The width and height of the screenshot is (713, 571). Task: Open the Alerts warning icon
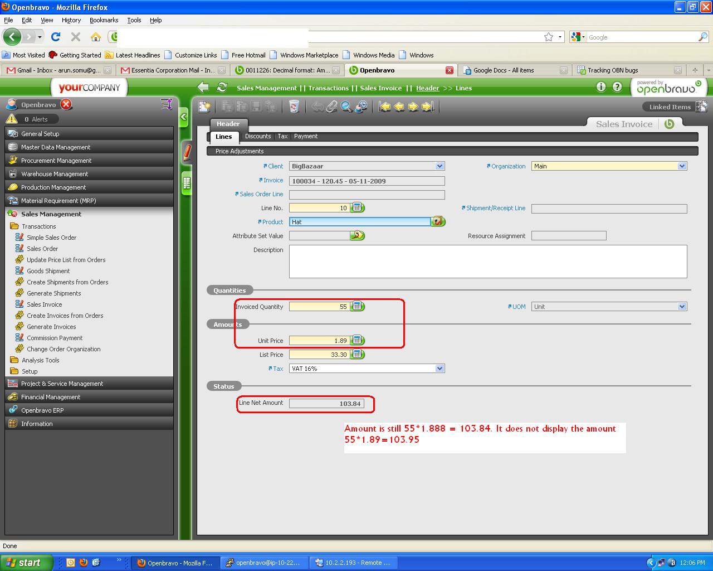tap(12, 119)
